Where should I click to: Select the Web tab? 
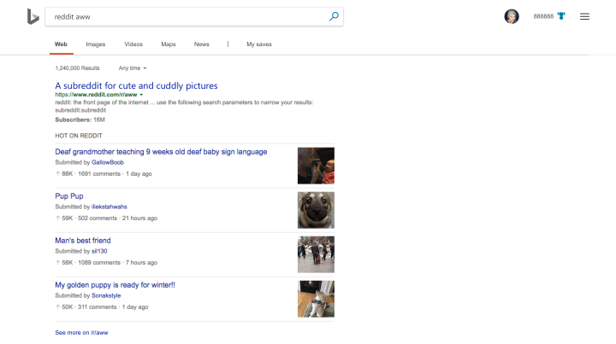61,44
